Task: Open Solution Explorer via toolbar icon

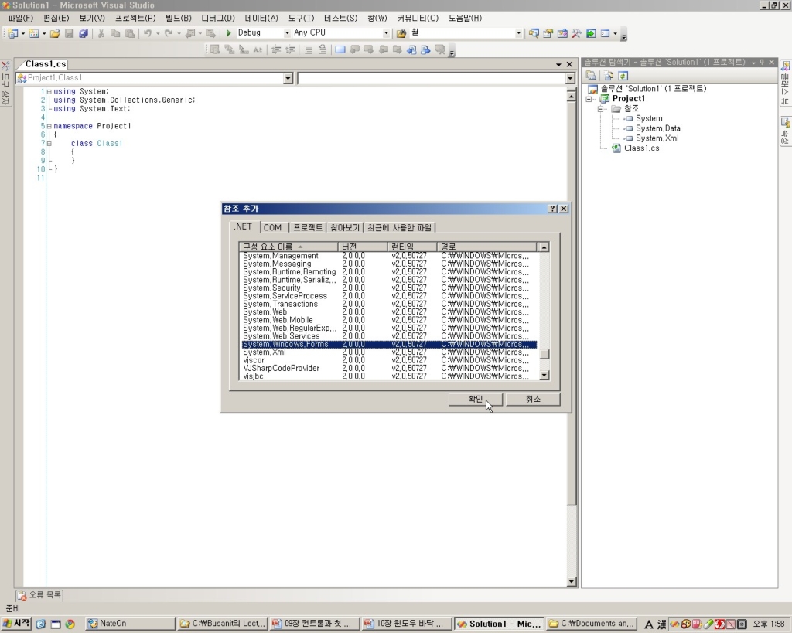Action: (534, 33)
